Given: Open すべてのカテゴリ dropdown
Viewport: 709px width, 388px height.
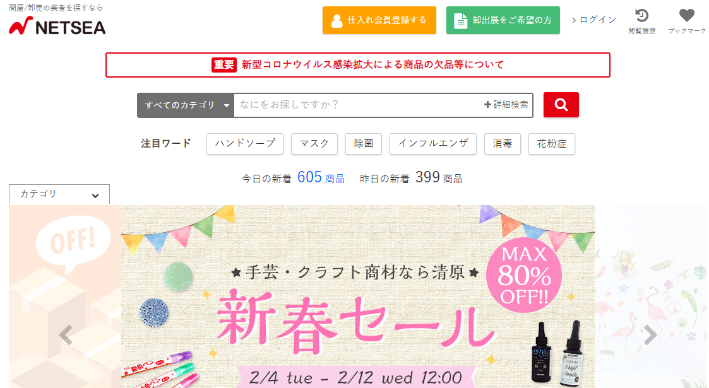Looking at the screenshot, I should (186, 105).
